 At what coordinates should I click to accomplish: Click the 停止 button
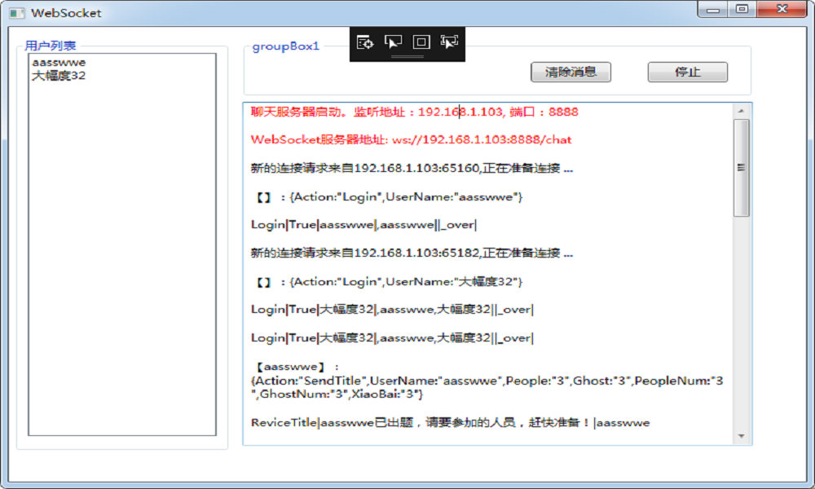pyautogui.click(x=688, y=73)
